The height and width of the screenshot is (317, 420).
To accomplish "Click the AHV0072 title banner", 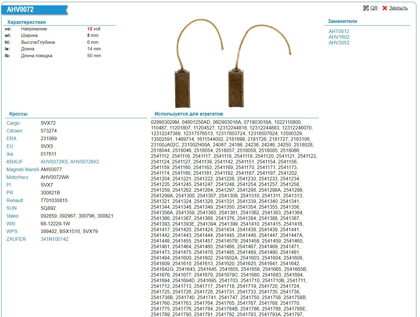I will click(34, 10).
